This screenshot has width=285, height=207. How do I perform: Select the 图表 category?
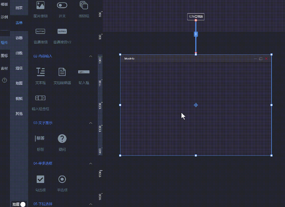tap(19, 8)
